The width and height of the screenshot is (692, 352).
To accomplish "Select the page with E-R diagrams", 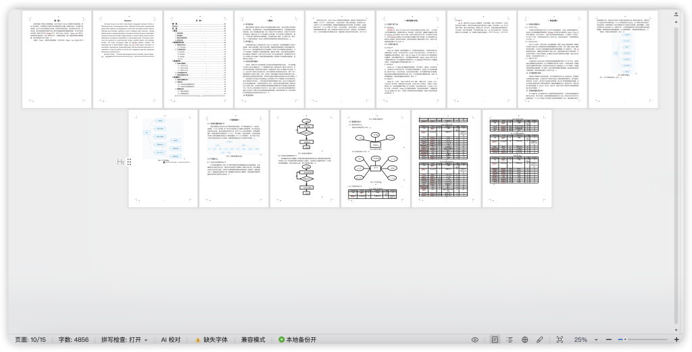I will (376, 158).
